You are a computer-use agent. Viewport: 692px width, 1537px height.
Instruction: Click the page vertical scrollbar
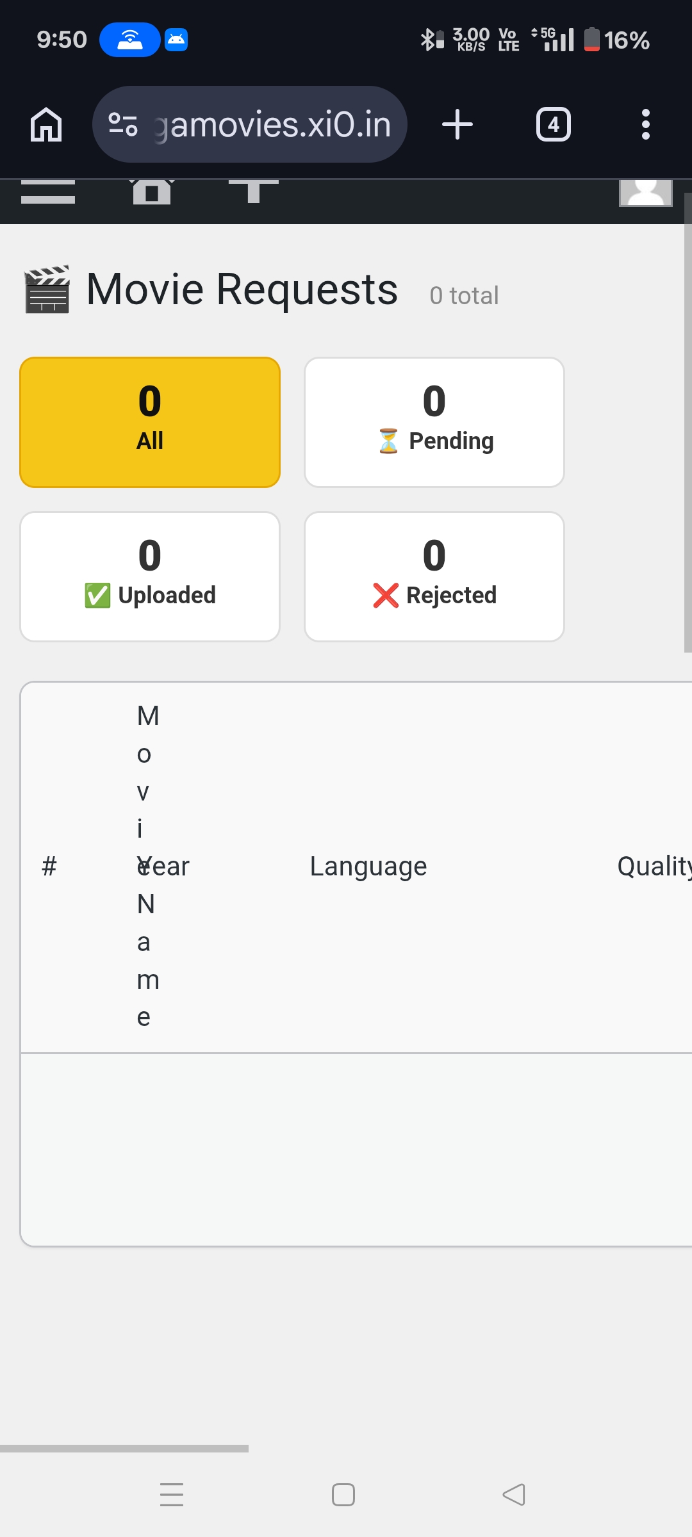coord(688,423)
